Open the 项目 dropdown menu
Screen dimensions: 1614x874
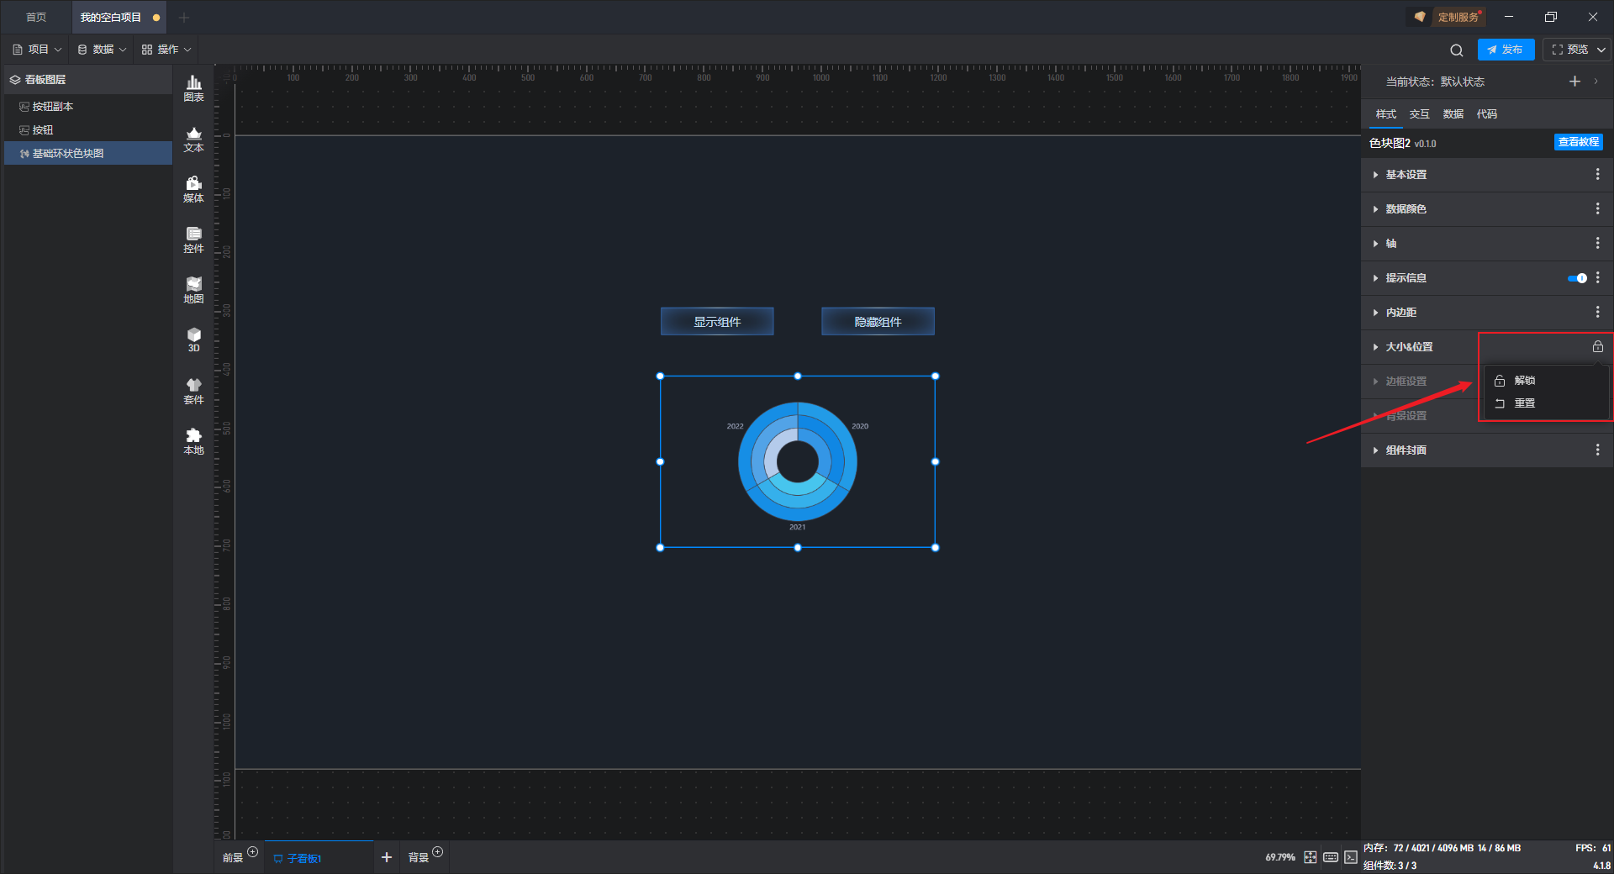click(x=38, y=50)
